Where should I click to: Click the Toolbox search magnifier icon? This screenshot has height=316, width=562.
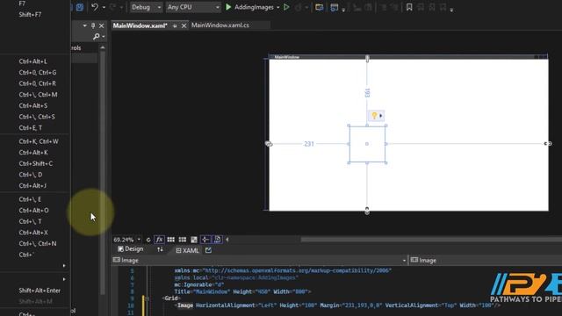pyautogui.click(x=96, y=37)
